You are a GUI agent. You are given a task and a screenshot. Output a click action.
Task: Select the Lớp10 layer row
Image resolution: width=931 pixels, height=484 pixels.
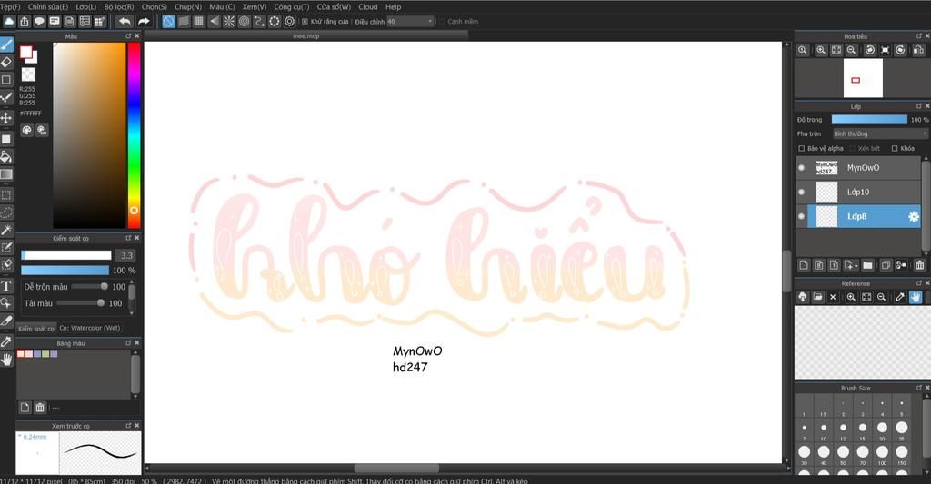858,193
